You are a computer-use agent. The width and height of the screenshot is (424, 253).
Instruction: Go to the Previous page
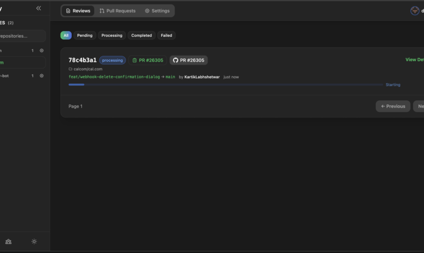(x=393, y=106)
